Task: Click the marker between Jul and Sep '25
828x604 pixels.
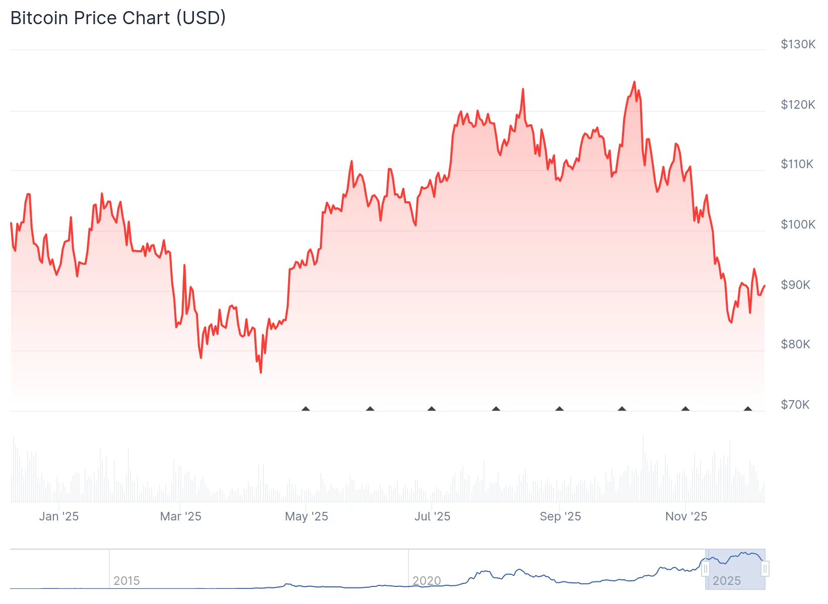Action: tap(496, 409)
